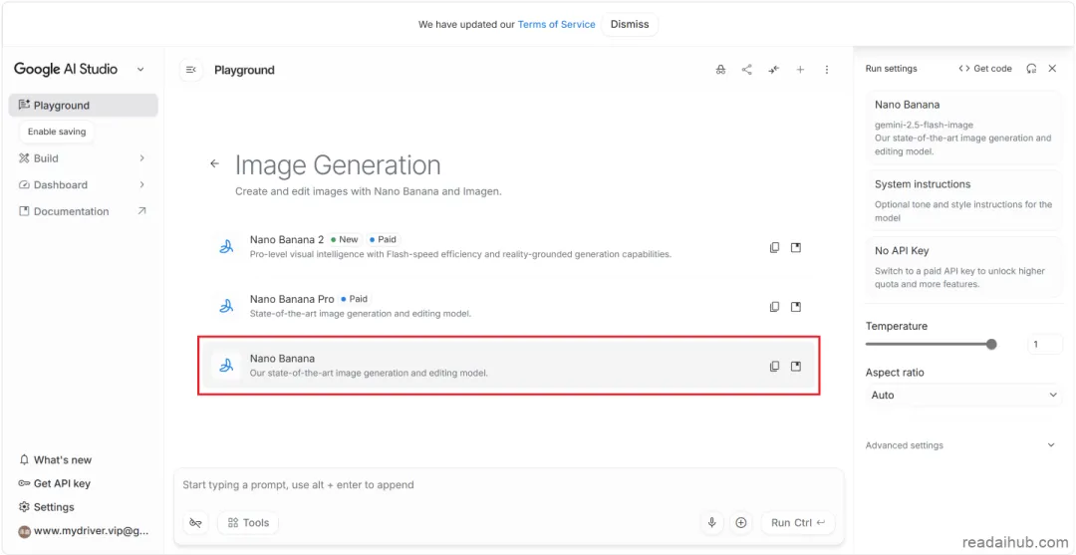Viewport: 1076px width, 555px height.
Task: Toggle the crossed-out key icon in prompt bar
Action: (196, 522)
